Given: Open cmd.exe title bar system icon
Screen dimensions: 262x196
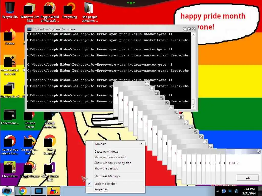Looking at the screenshot, I should [29, 29].
